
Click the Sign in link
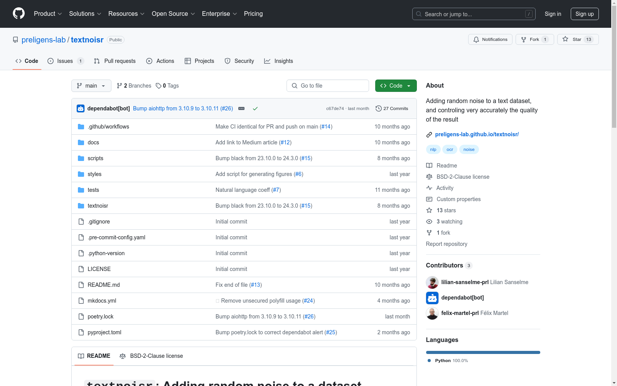[553, 14]
